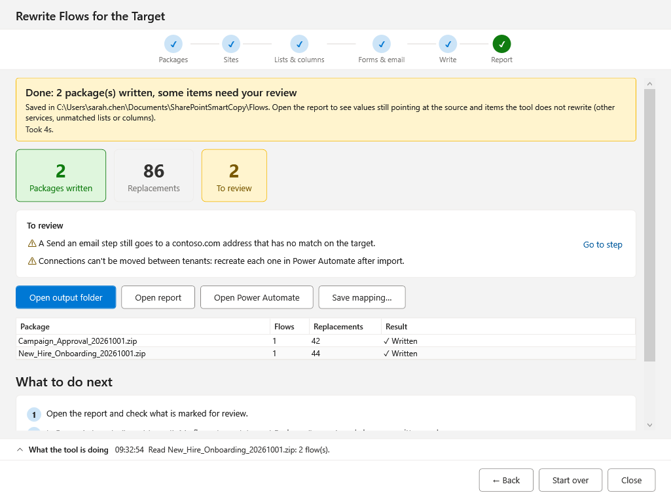Open the Sites step label

pyautogui.click(x=231, y=60)
